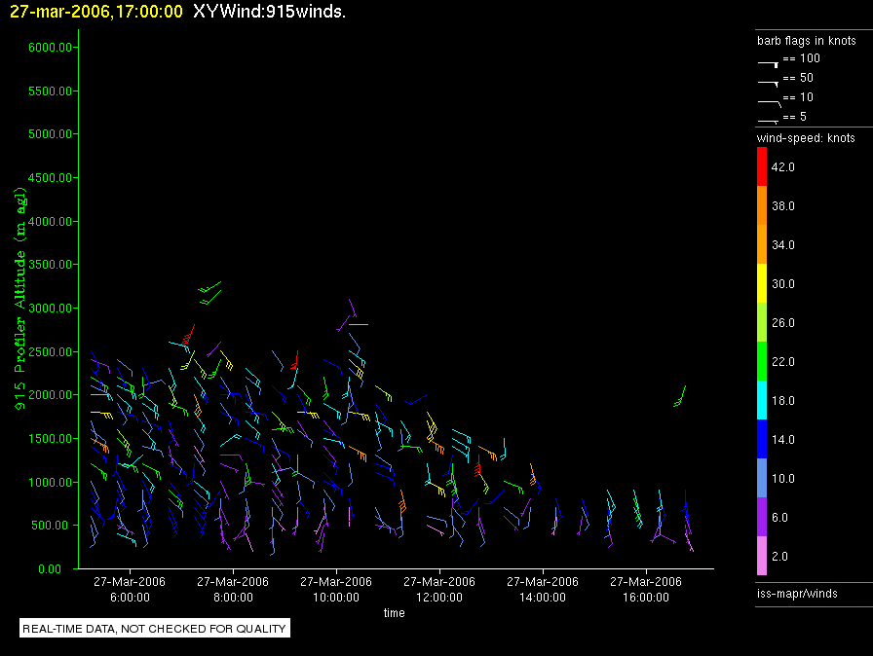Image resolution: width=873 pixels, height=656 pixels.
Task: Click the 50-knot barb flag symbol
Action: coord(768,82)
